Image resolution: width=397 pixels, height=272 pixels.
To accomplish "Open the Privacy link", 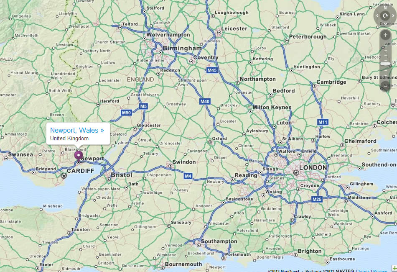I will (380, 270).
